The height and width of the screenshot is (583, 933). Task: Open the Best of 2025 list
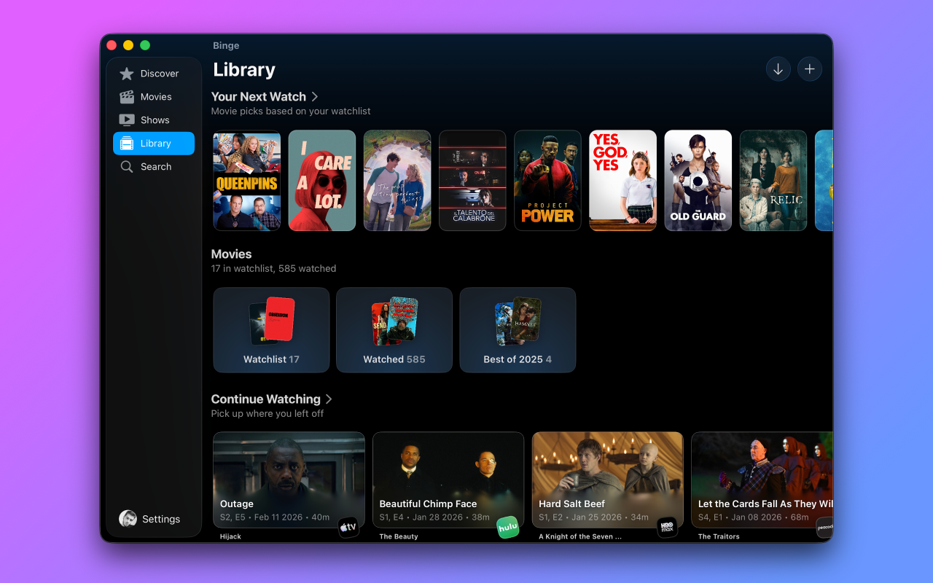(518, 330)
